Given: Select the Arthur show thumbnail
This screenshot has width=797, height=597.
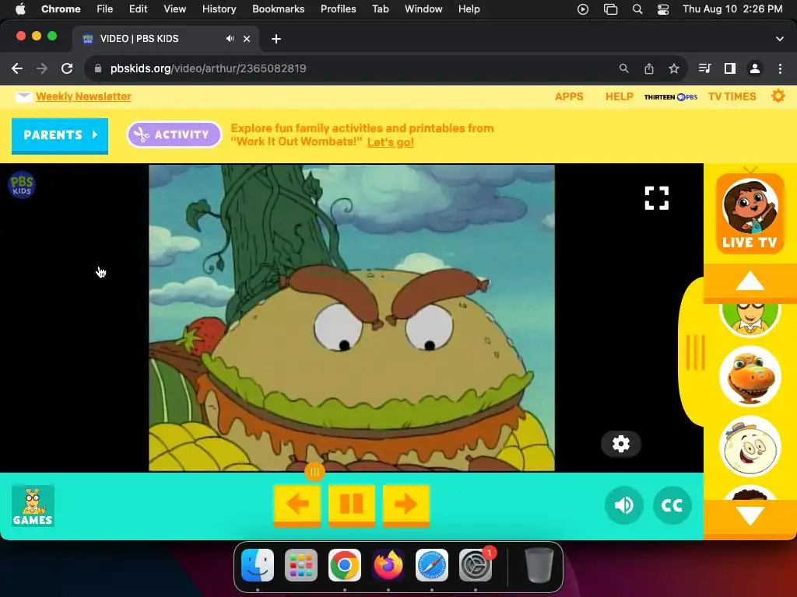Looking at the screenshot, I should point(750,318).
